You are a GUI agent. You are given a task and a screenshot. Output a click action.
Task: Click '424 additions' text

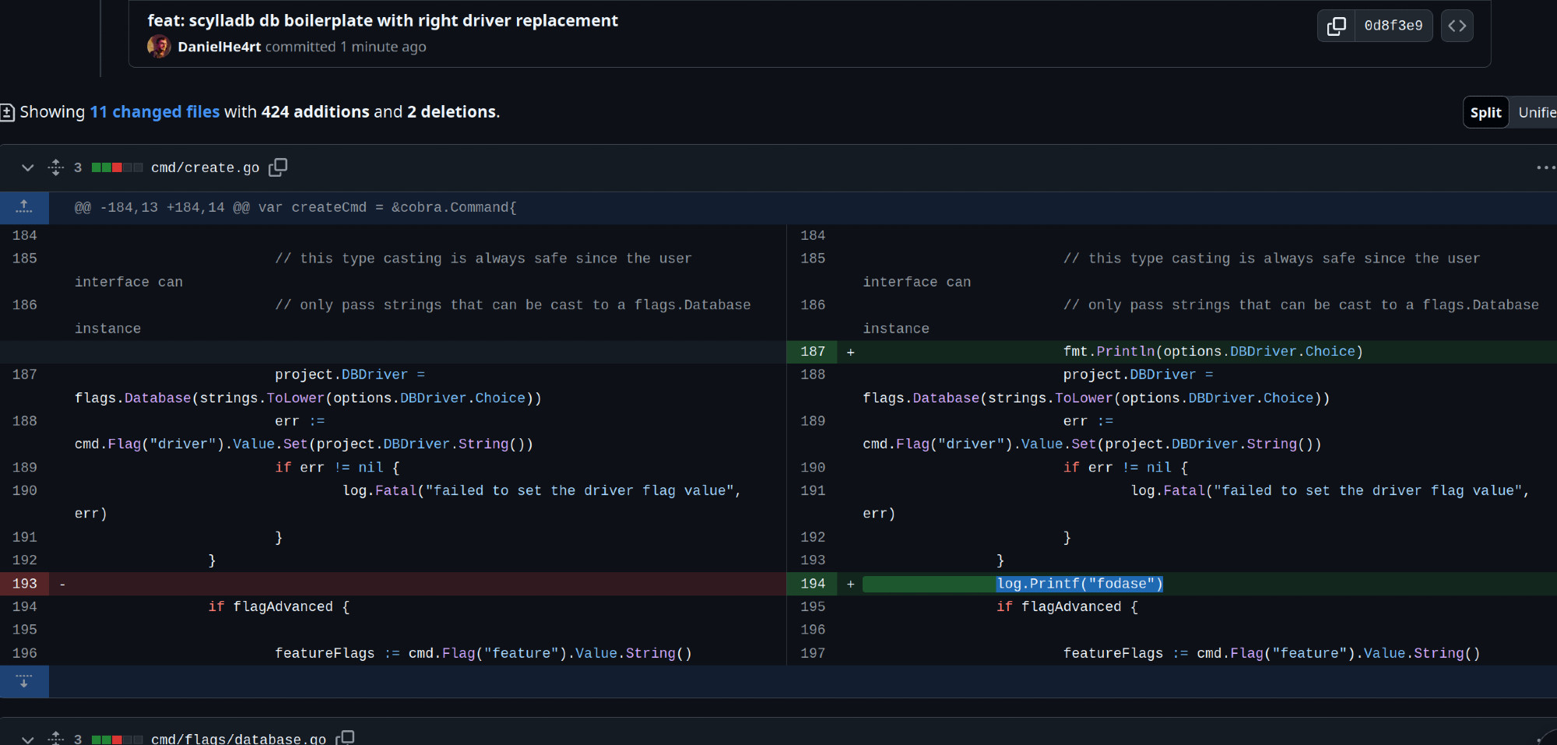pos(315,111)
